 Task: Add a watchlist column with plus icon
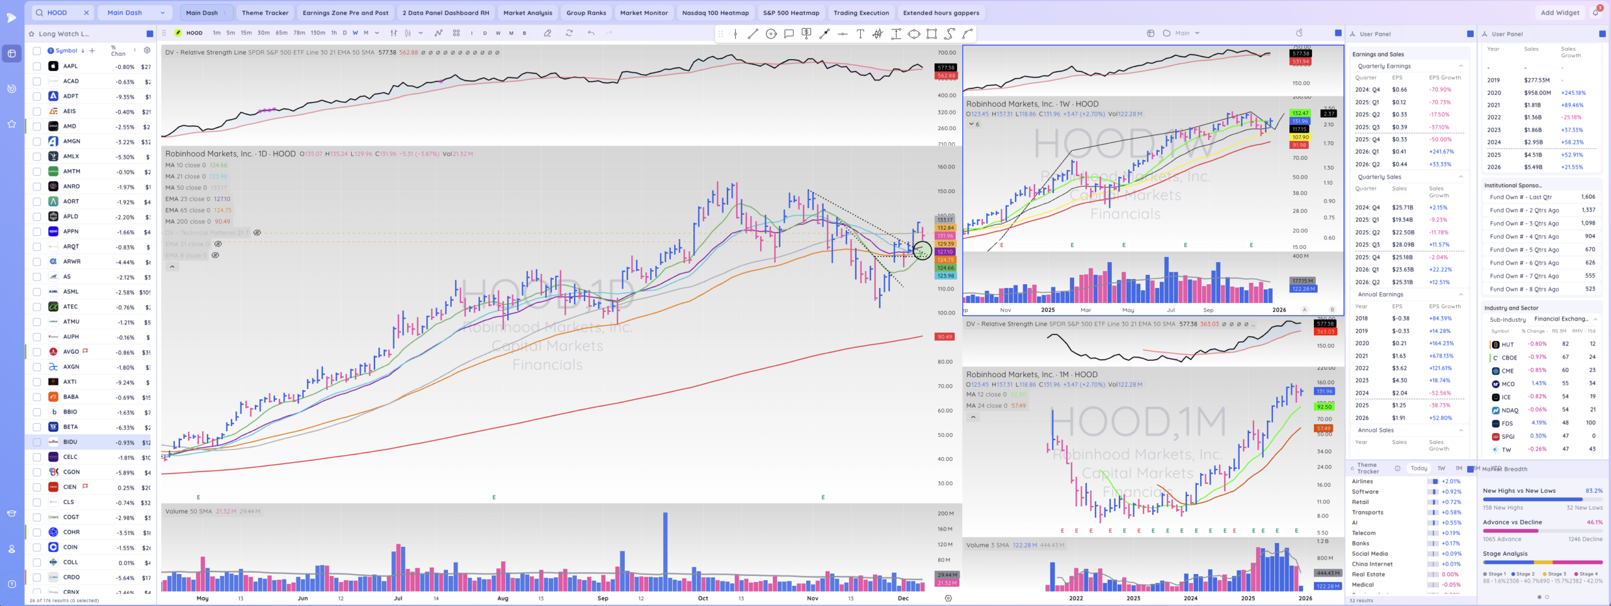pos(92,51)
